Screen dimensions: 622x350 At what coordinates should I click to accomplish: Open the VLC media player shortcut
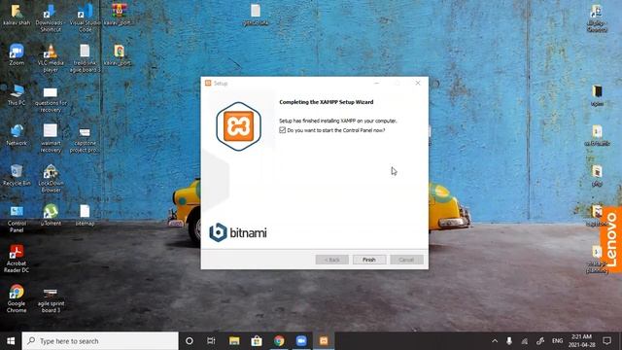pyautogui.click(x=51, y=57)
